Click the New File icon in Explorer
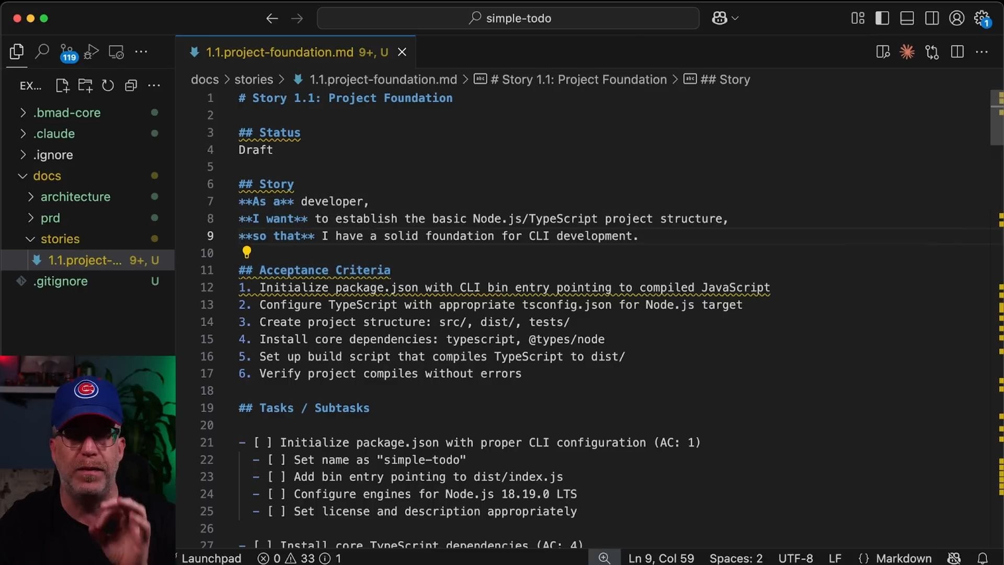 (62, 86)
